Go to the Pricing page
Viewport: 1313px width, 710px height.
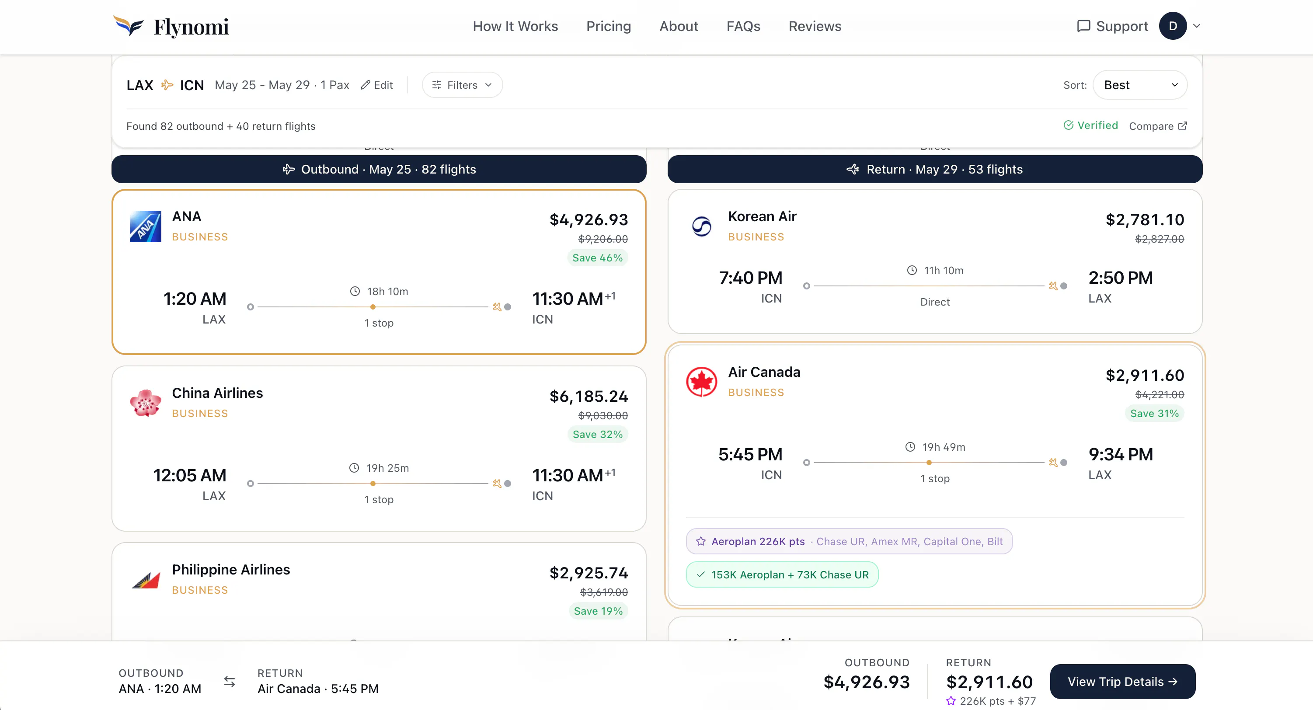[609, 26]
